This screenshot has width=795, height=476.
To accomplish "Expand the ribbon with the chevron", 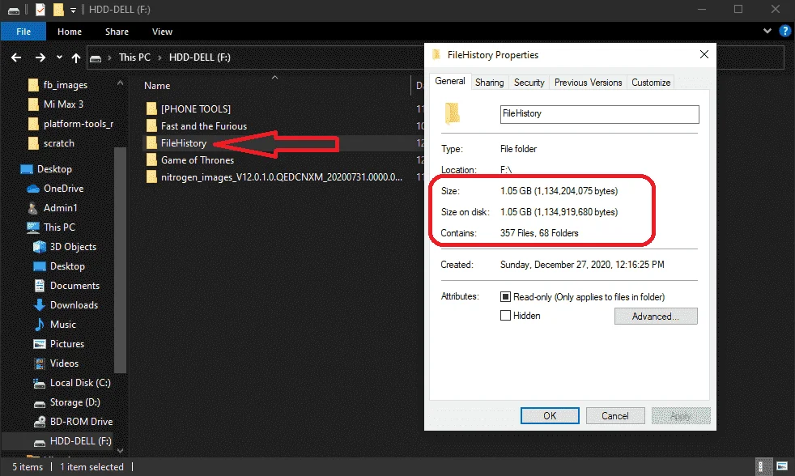I will tap(767, 31).
